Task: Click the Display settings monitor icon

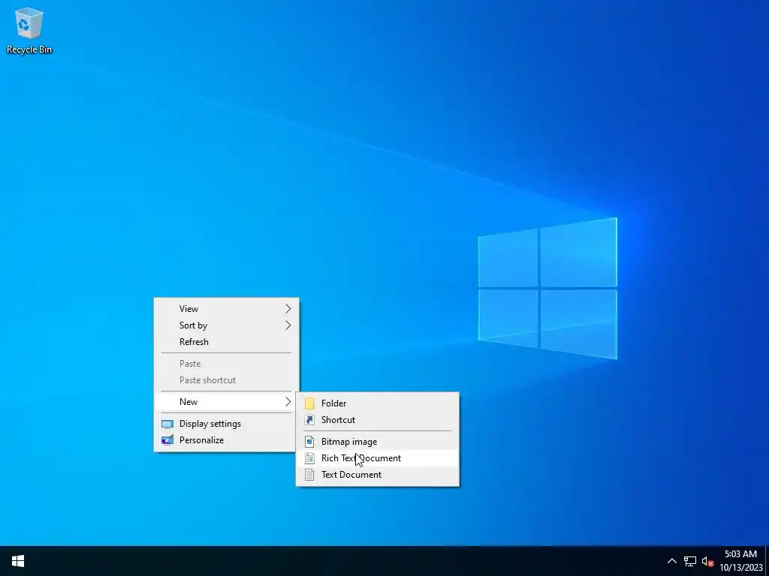Action: [167, 424]
